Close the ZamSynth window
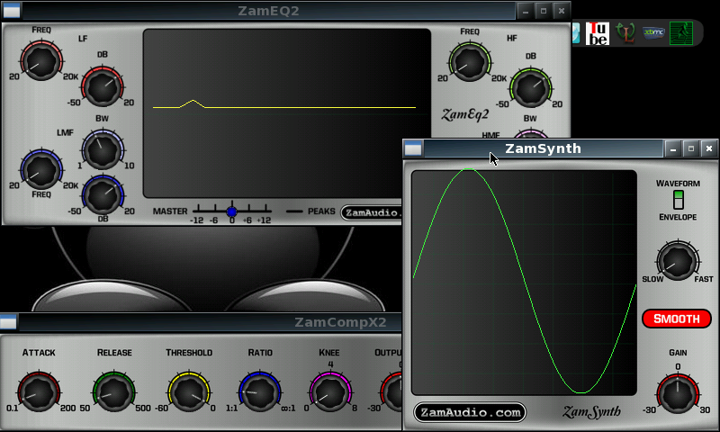The width and height of the screenshot is (720, 432). pos(709,148)
